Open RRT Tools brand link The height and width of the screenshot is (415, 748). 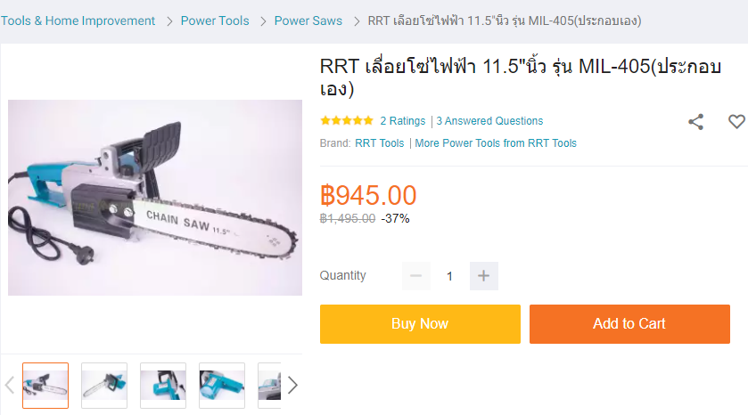tap(379, 143)
